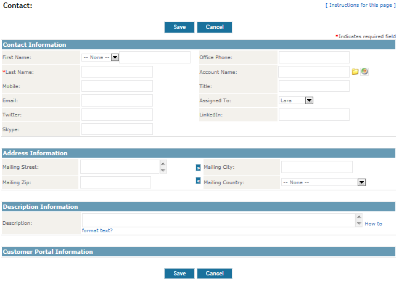Click the left double-arrow icon beside Mailing Country
399x284 pixels.
click(x=198, y=181)
